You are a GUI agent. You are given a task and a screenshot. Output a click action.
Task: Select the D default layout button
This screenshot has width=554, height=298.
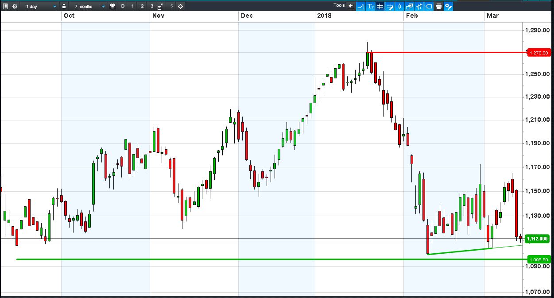(123, 6)
